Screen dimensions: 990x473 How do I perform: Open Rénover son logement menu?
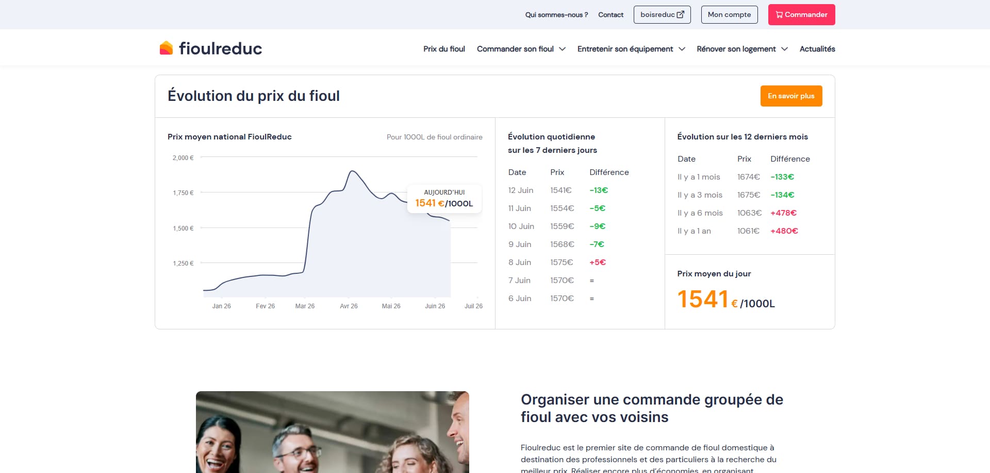742,49
